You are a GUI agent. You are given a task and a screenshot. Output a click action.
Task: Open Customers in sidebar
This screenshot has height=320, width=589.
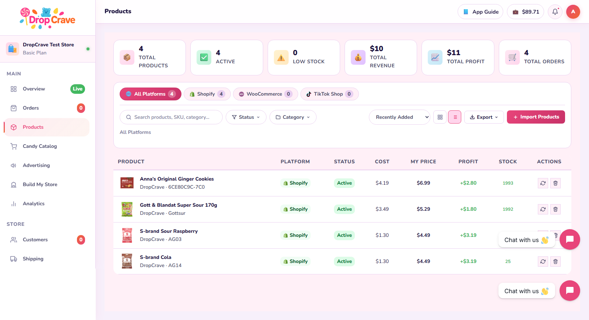pos(47,240)
